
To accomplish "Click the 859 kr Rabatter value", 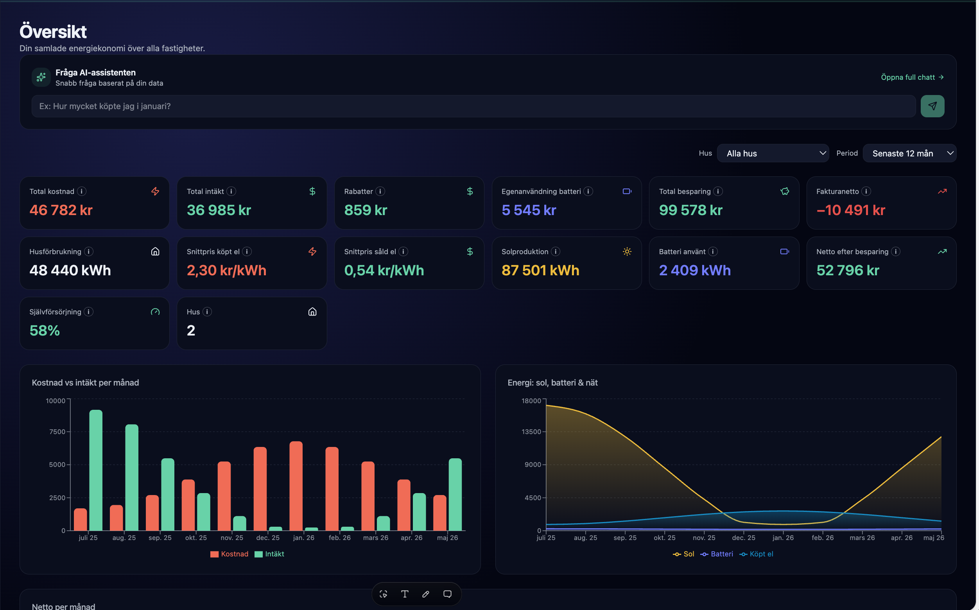I will [366, 210].
